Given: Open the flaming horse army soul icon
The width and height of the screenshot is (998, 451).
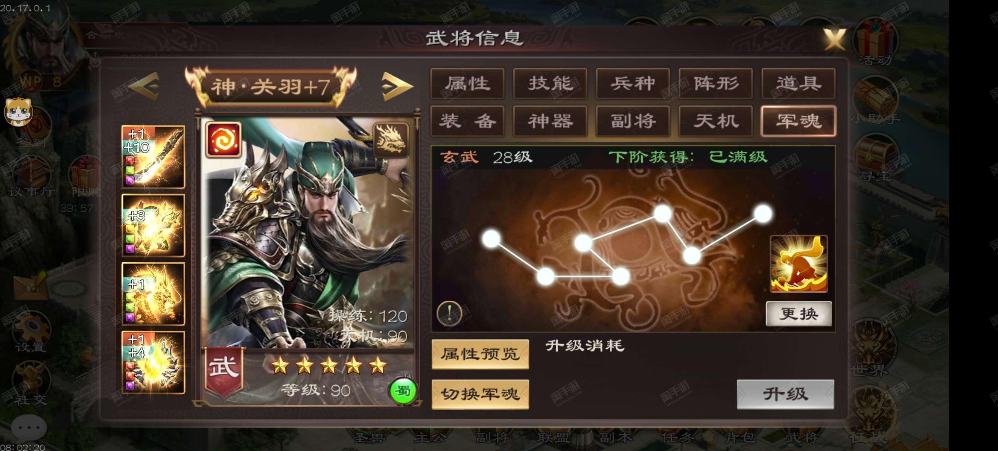Looking at the screenshot, I should click(799, 264).
